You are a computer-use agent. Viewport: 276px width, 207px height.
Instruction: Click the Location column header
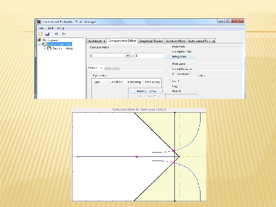pyautogui.click(x=117, y=82)
